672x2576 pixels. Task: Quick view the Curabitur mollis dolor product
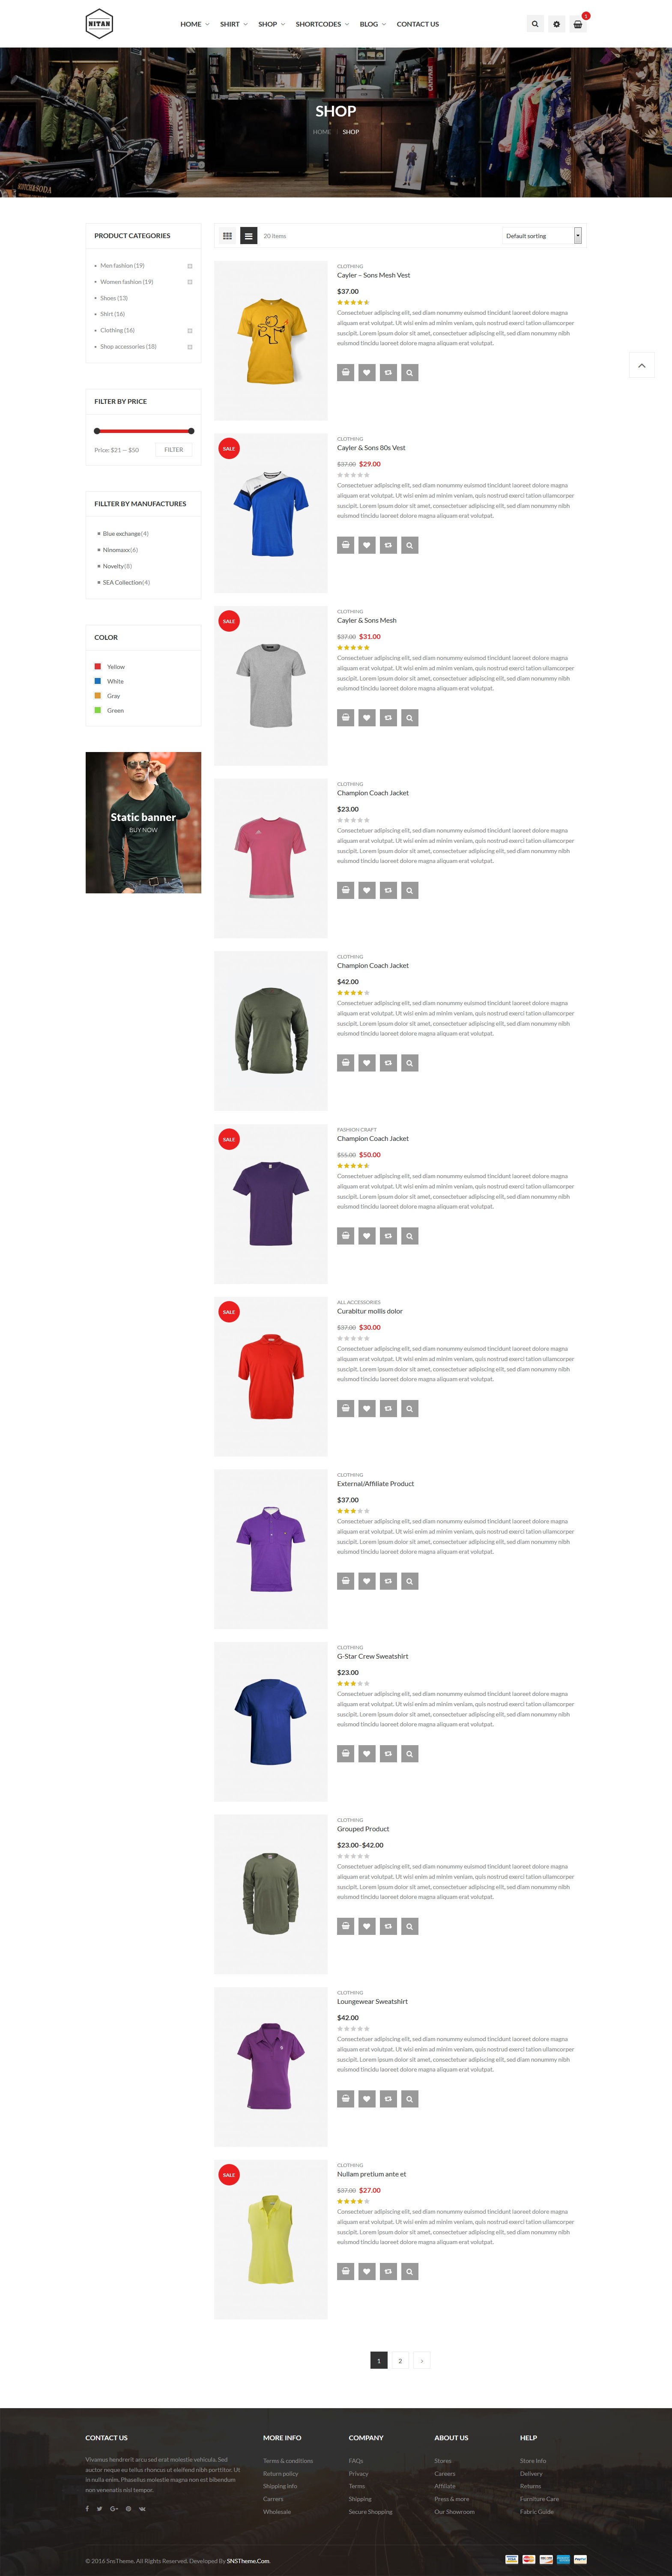point(410,1408)
